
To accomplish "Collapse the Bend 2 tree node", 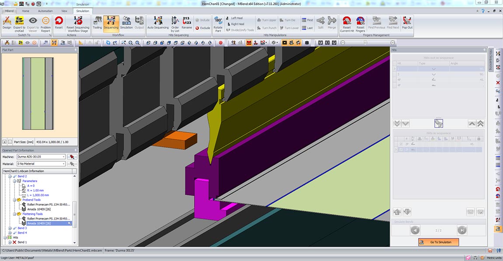I will (10, 176).
